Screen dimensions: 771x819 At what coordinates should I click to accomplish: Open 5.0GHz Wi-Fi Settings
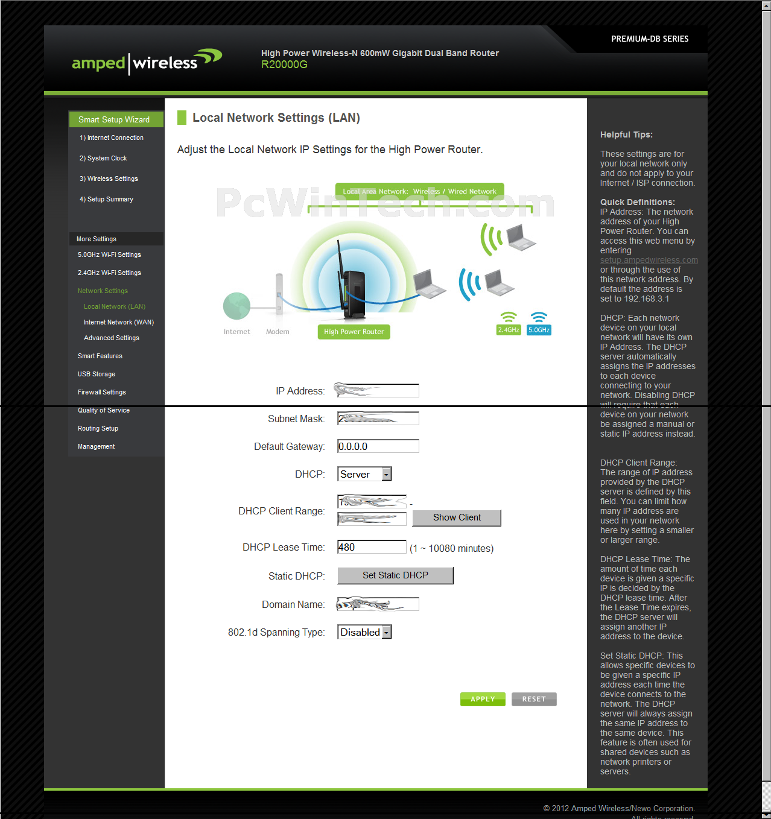(109, 255)
